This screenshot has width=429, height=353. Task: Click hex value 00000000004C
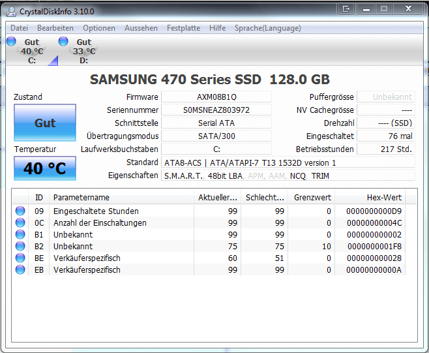[x=374, y=223]
